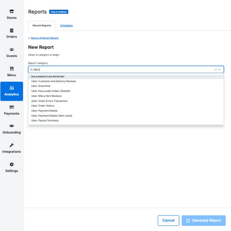
Task: Select Uber: Downtime option
Action: tap(126, 86)
